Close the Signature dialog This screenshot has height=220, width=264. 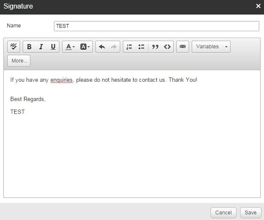pos(258,6)
